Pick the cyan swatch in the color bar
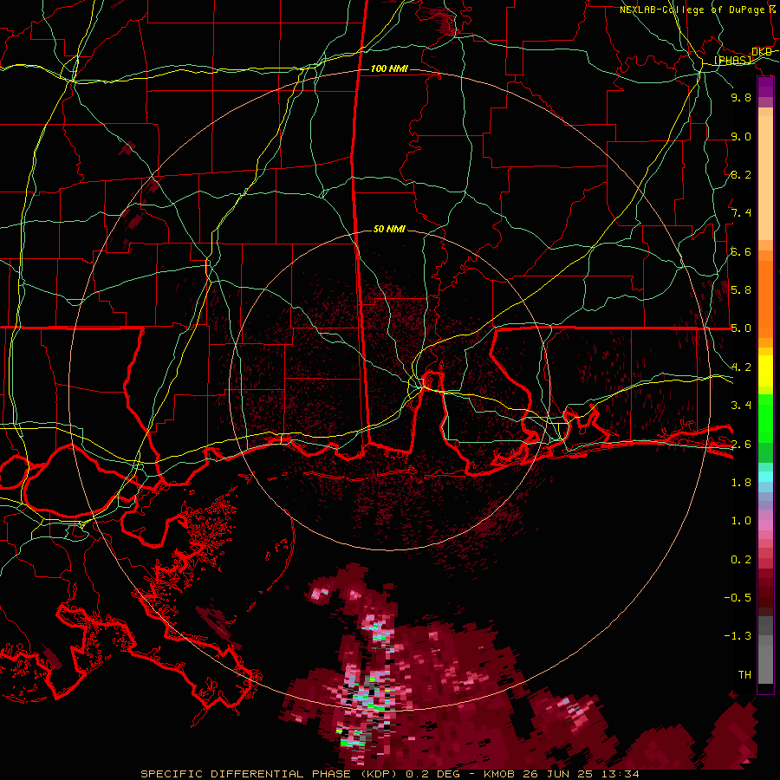This screenshot has width=780, height=780. point(765,477)
